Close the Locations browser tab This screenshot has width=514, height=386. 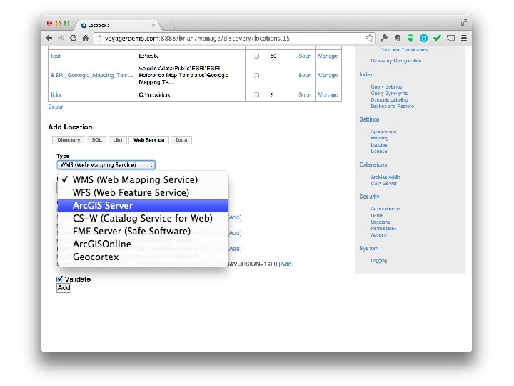tap(153, 25)
